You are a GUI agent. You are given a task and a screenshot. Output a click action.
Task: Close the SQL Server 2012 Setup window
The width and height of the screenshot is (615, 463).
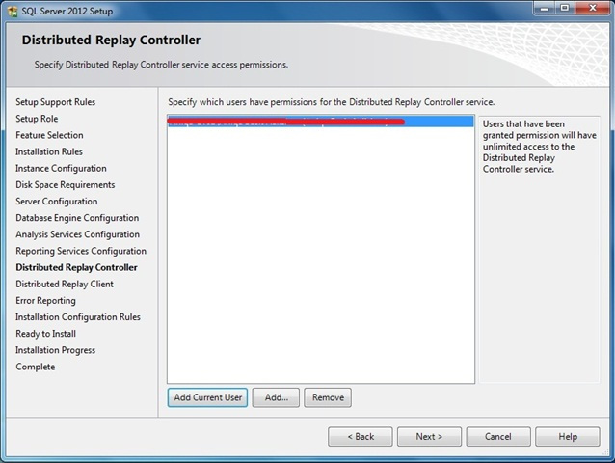[592, 9]
